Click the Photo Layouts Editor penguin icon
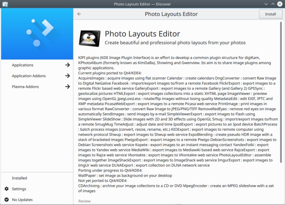Viewport: 285px width, 205px height. (89, 38)
